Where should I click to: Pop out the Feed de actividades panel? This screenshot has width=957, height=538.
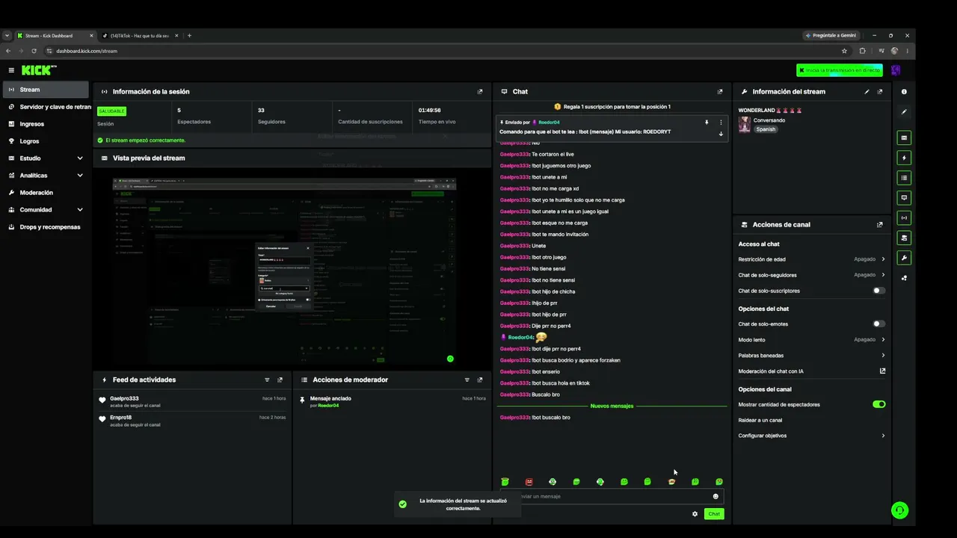point(280,380)
